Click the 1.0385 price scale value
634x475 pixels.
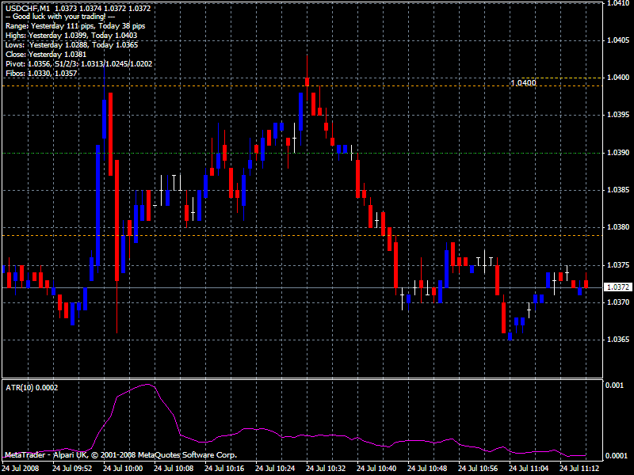(x=618, y=190)
